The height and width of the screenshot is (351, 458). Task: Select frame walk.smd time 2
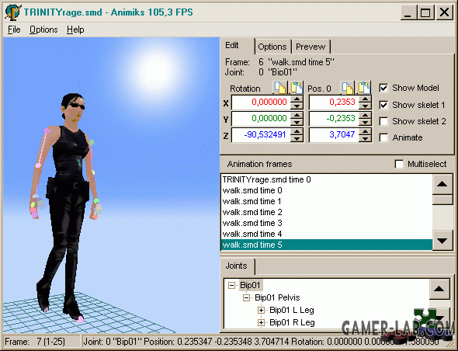[327, 212]
